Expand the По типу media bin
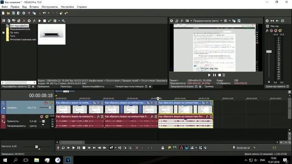Screen dimensions: 292x164 click(x=3, y=33)
